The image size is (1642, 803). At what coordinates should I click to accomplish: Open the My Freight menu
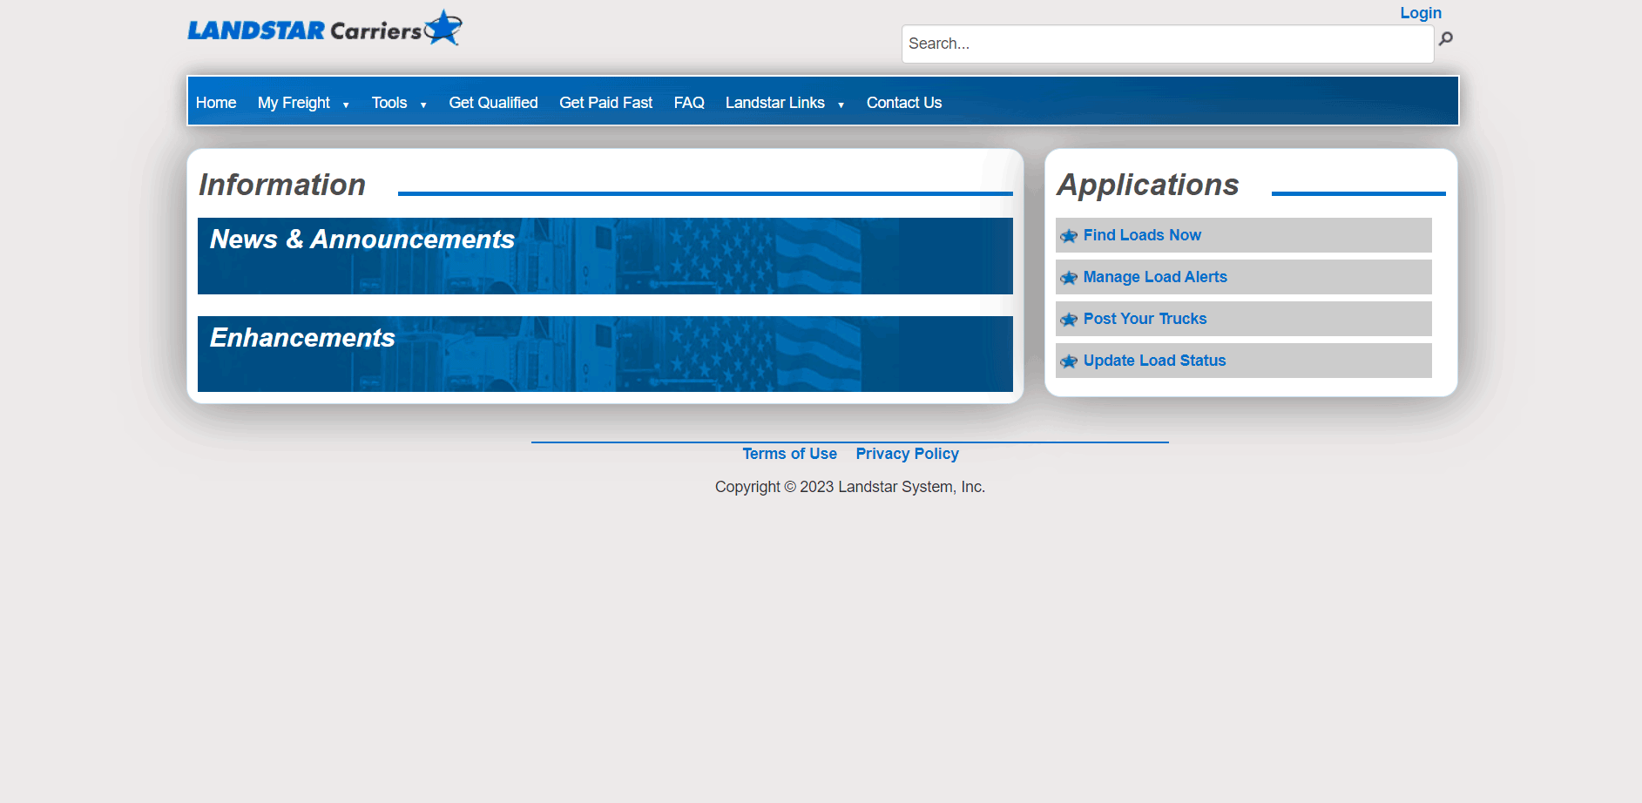294,103
